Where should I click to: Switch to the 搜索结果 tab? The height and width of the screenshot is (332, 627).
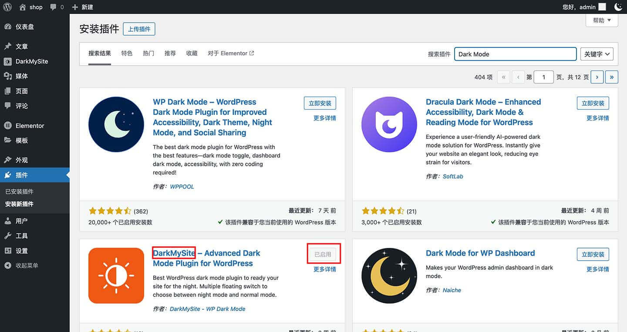tap(100, 54)
